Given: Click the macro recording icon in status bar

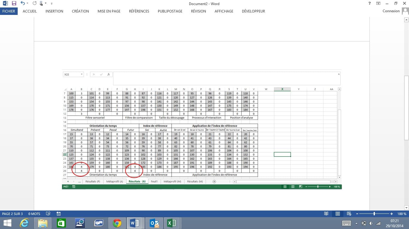Looking at the screenshot, I should [x=59, y=214].
